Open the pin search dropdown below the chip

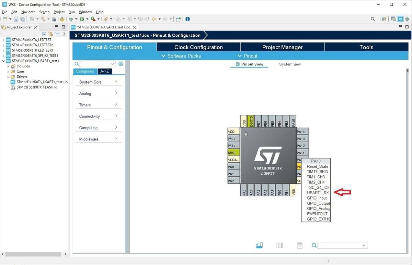coord(364,245)
